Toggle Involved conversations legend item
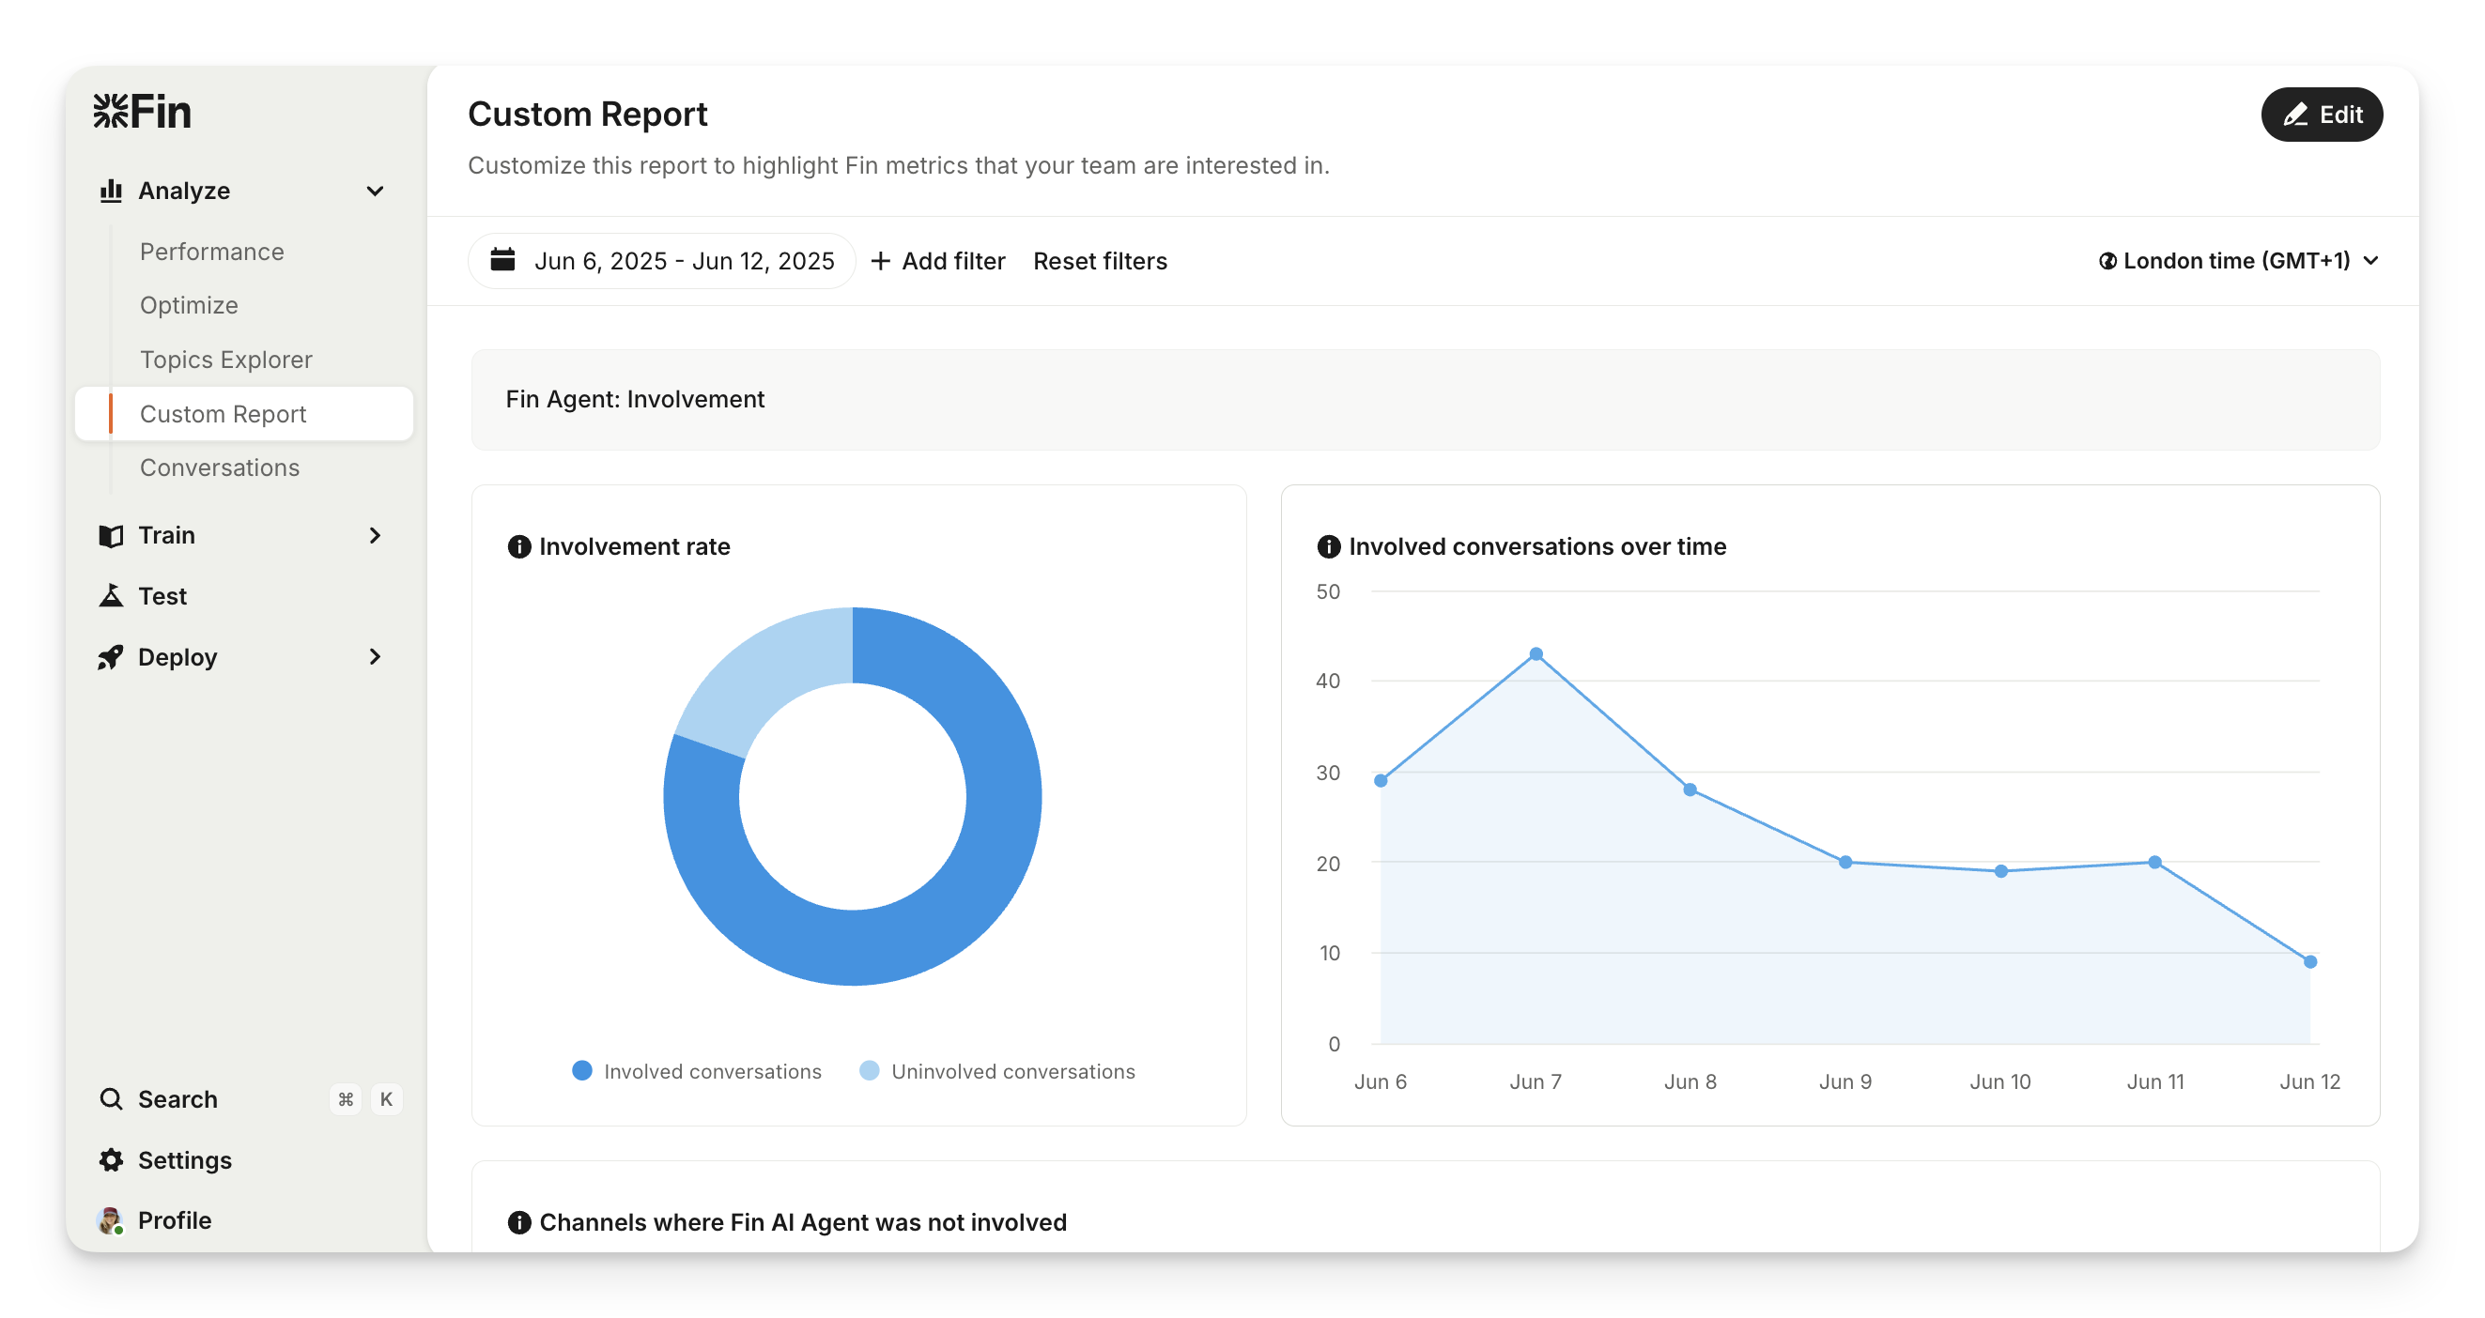The height and width of the screenshot is (1318, 2485). pos(697,1071)
